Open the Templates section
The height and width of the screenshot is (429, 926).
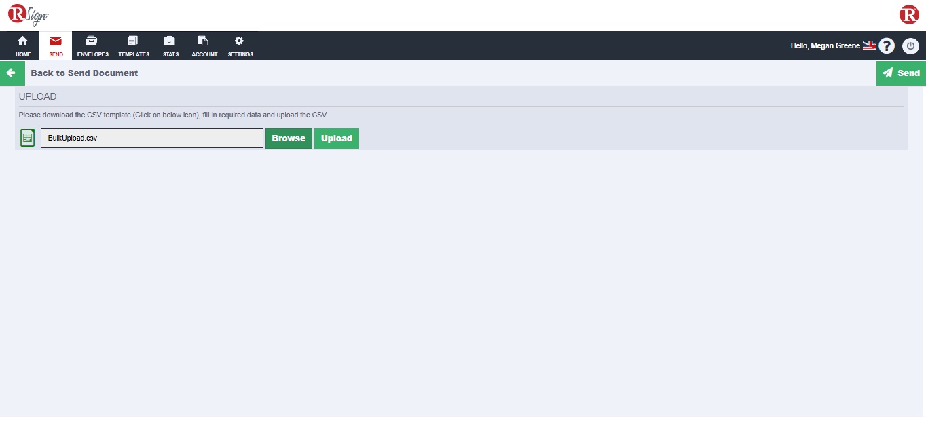coord(133,45)
